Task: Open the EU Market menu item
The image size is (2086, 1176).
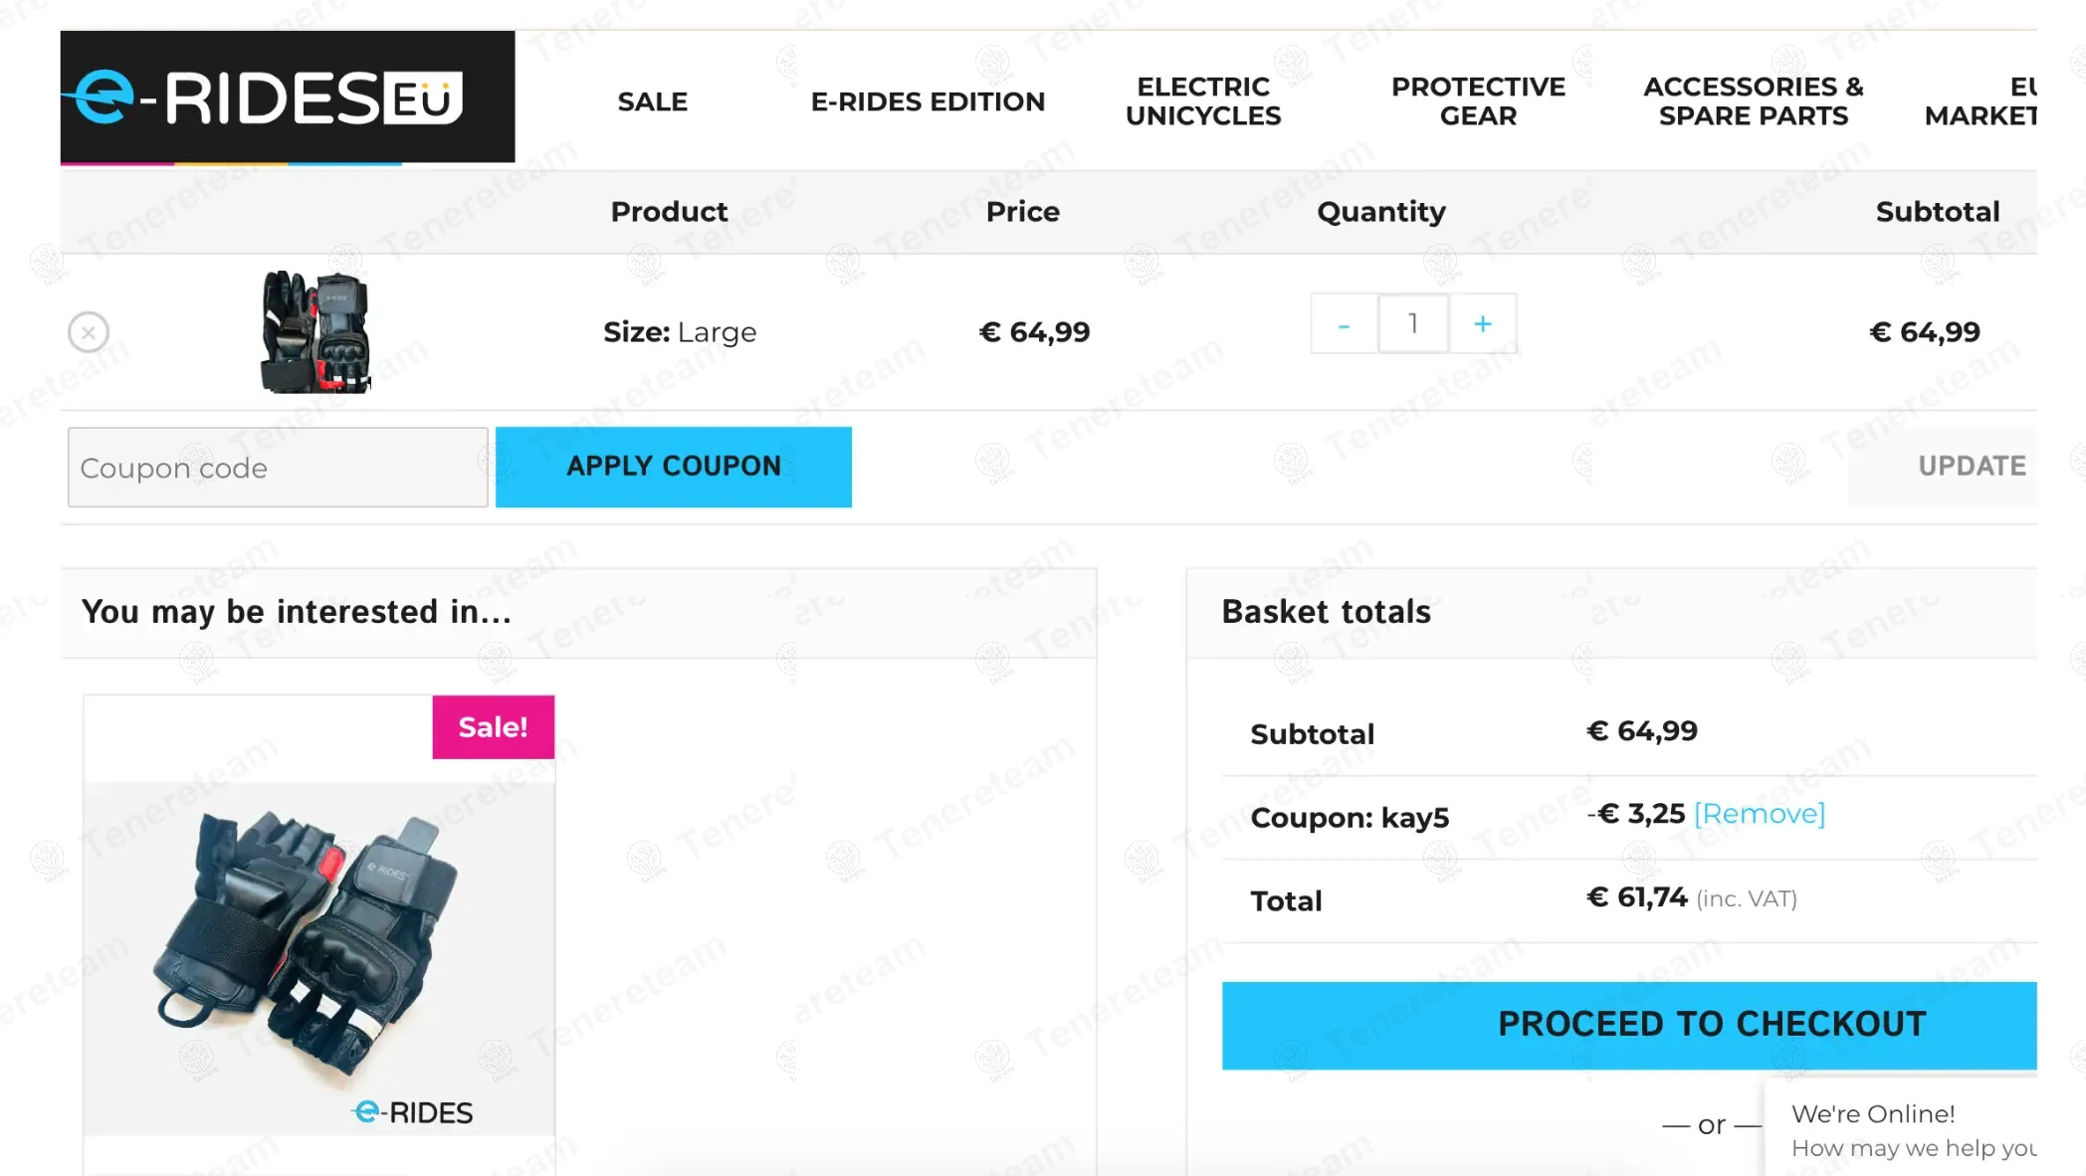Action: [x=1982, y=101]
